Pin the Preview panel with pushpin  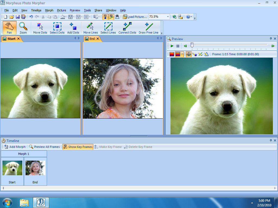(271, 39)
